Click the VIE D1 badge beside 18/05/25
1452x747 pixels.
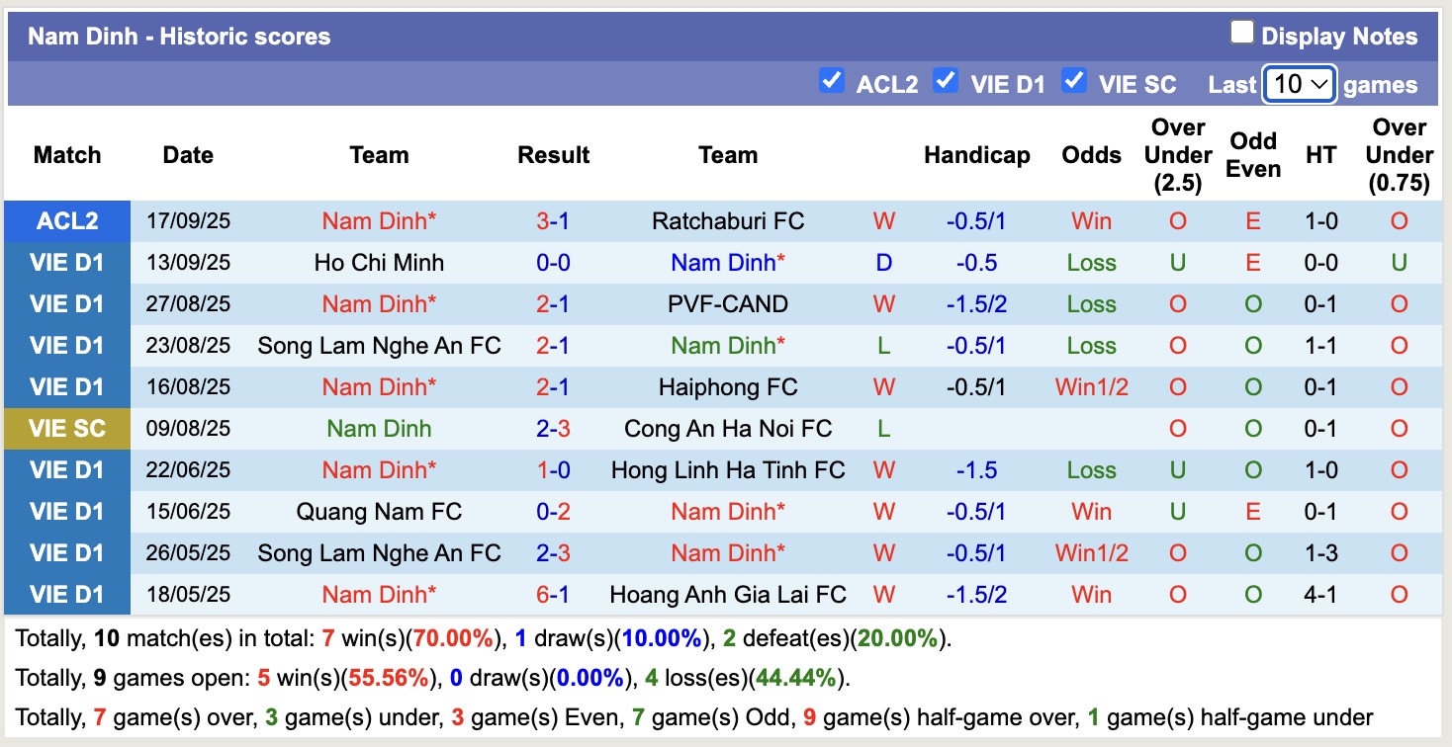point(66,594)
